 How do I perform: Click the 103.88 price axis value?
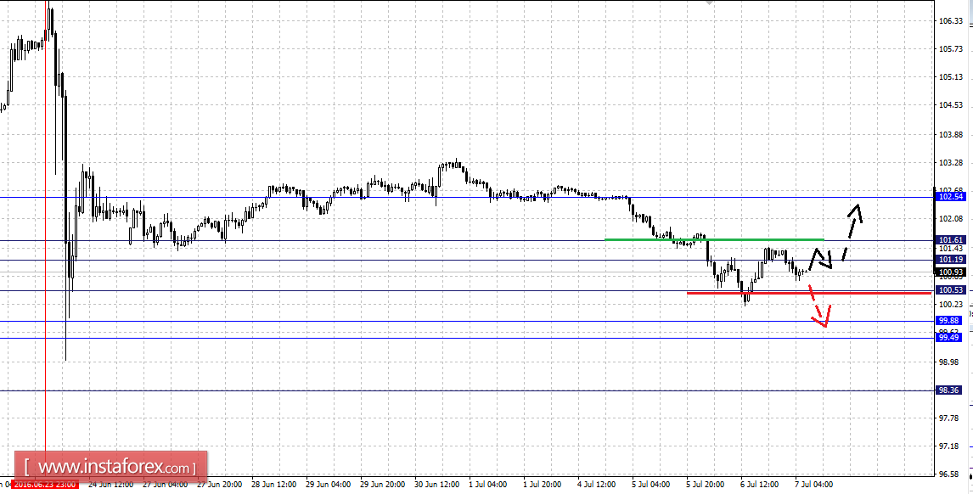click(951, 135)
